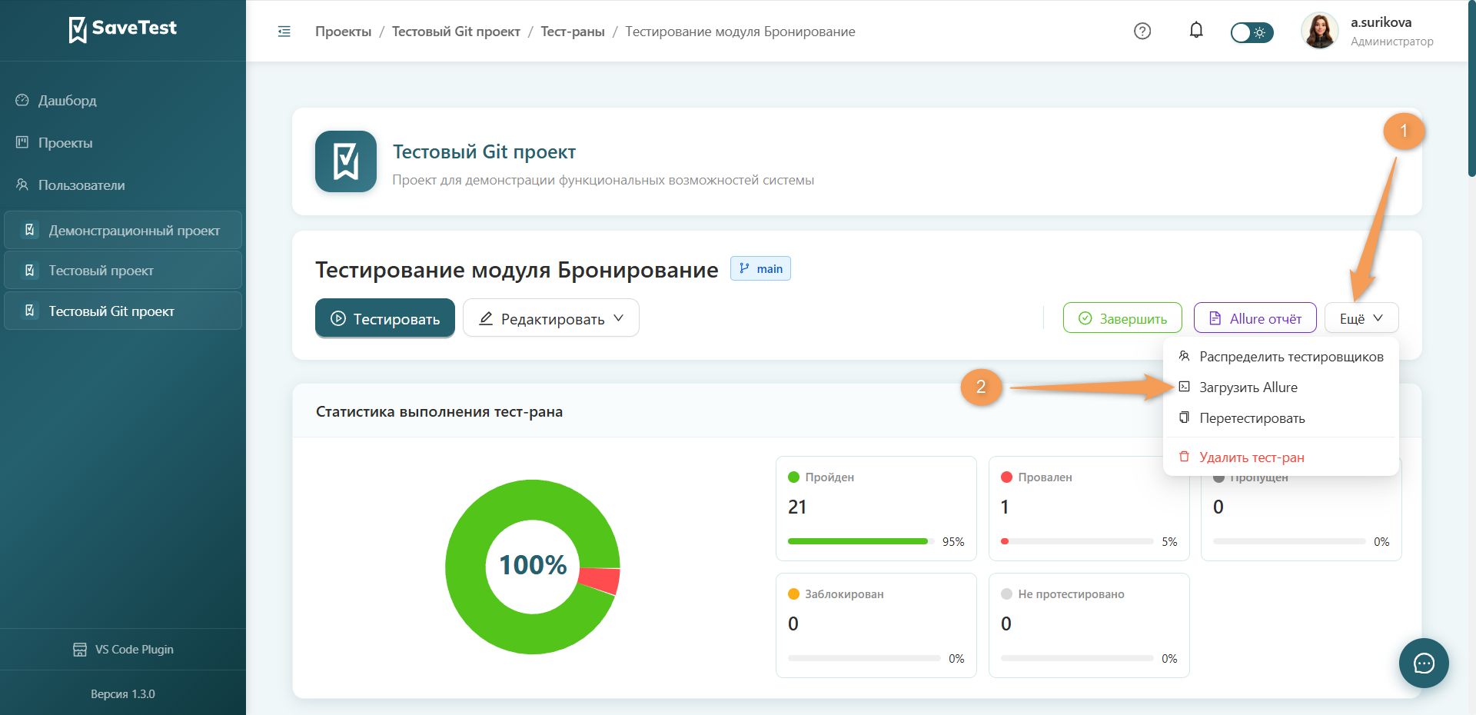Click Администратор role label
This screenshot has height=715, width=1476.
(x=1392, y=42)
